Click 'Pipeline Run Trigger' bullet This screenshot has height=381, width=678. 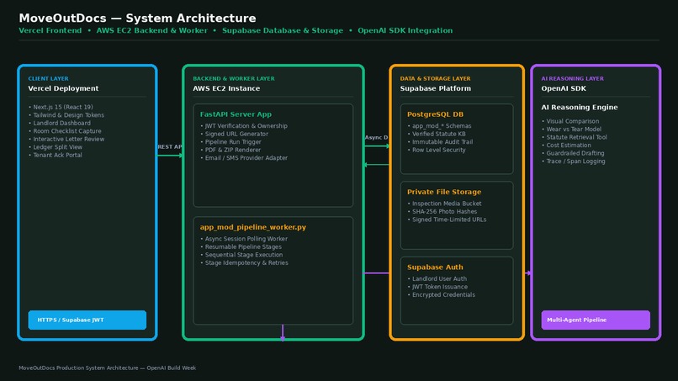tap(230, 142)
